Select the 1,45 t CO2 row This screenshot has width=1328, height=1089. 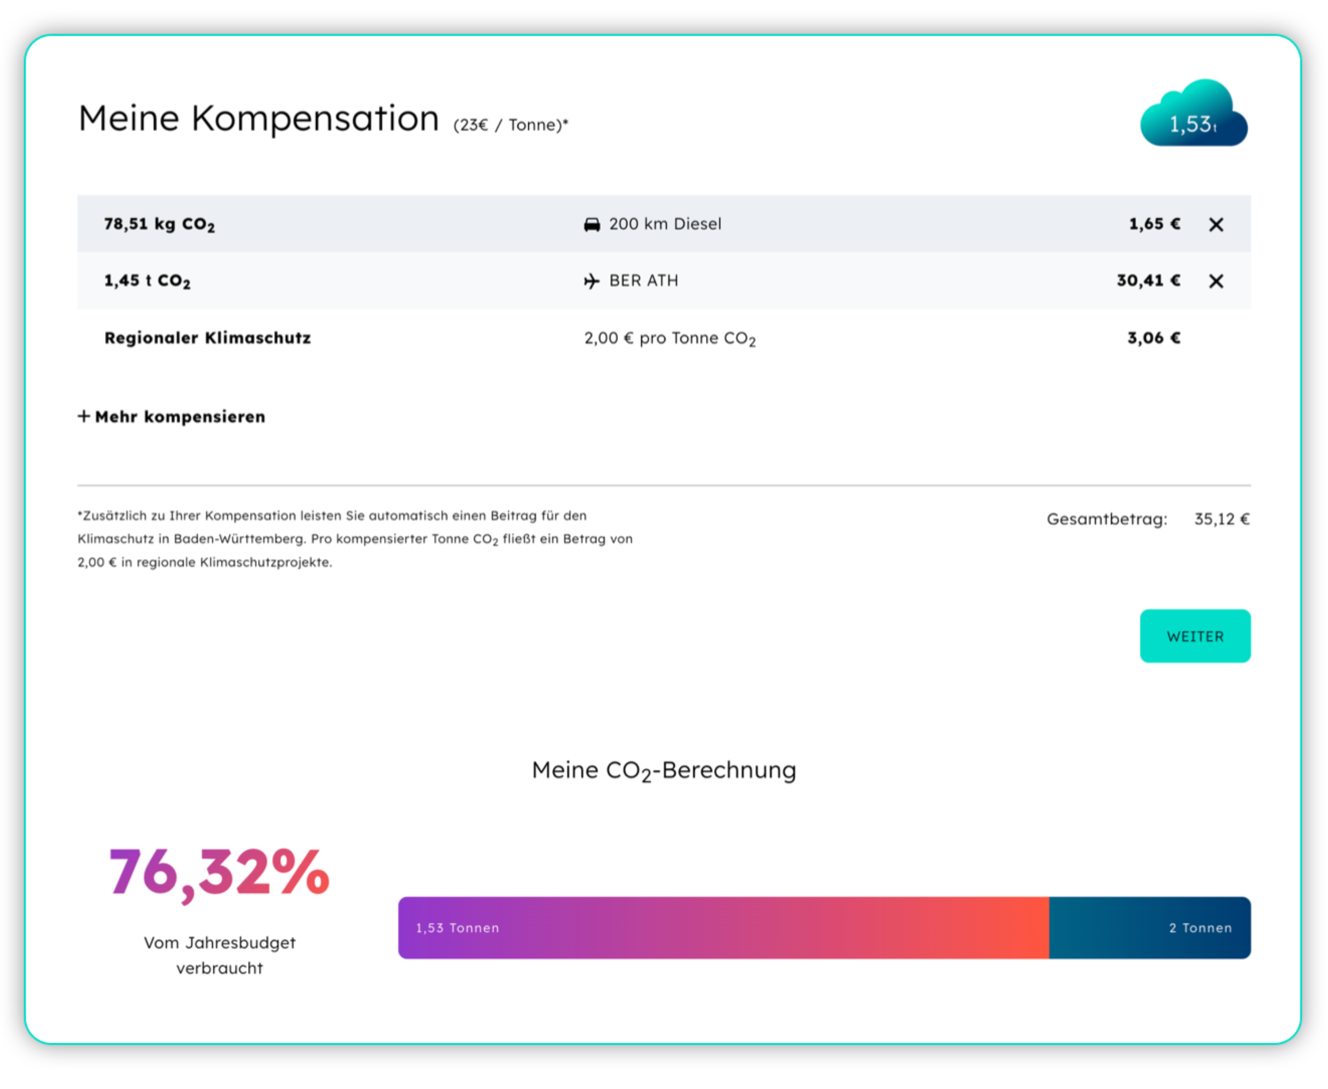[147, 281]
